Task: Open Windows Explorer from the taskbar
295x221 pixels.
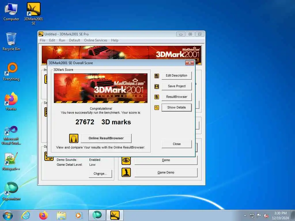Action: click(62, 215)
